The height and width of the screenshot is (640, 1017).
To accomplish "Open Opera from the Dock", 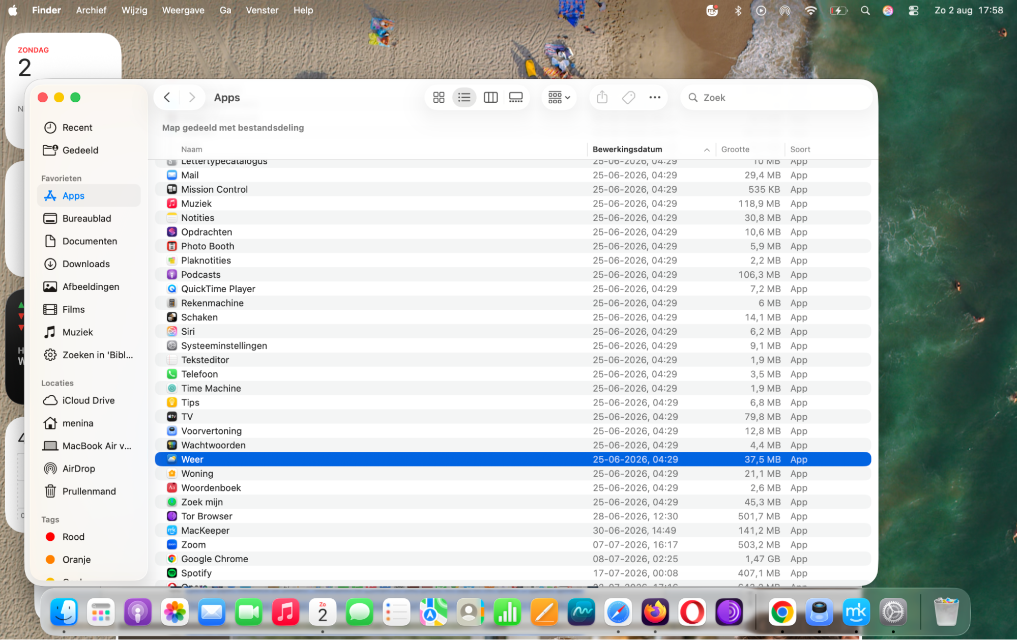I will pos(692,612).
